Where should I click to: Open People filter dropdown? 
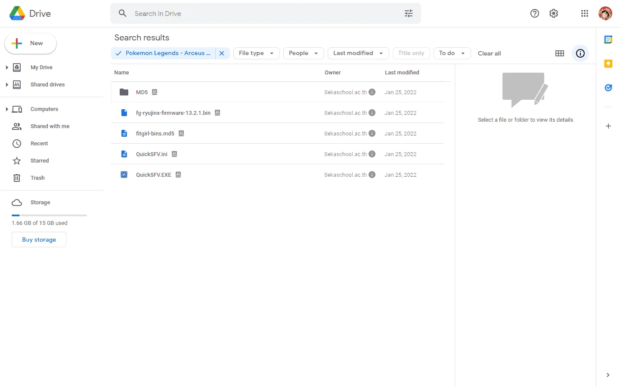click(304, 53)
